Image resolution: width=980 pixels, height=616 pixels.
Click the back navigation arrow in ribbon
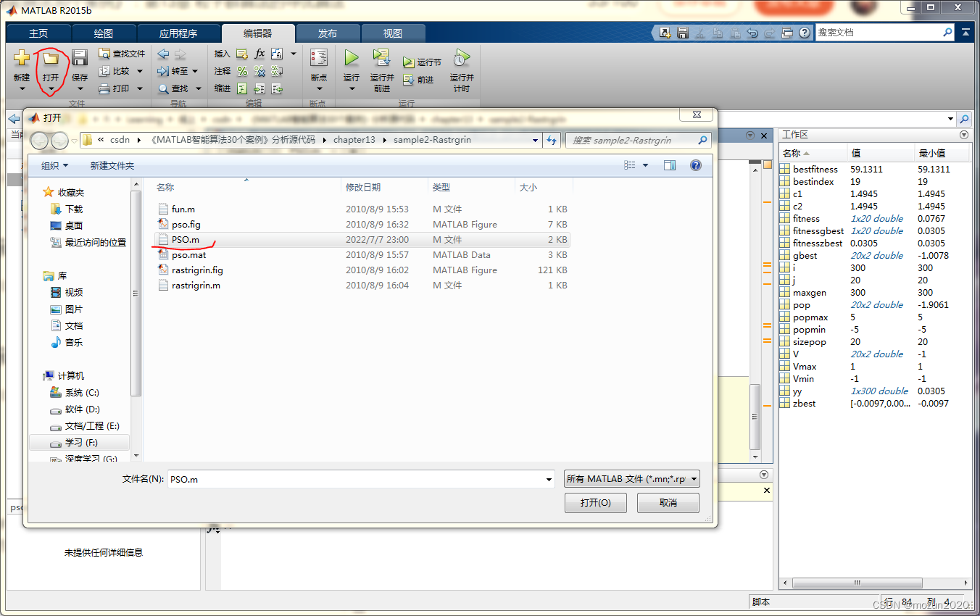pos(163,54)
